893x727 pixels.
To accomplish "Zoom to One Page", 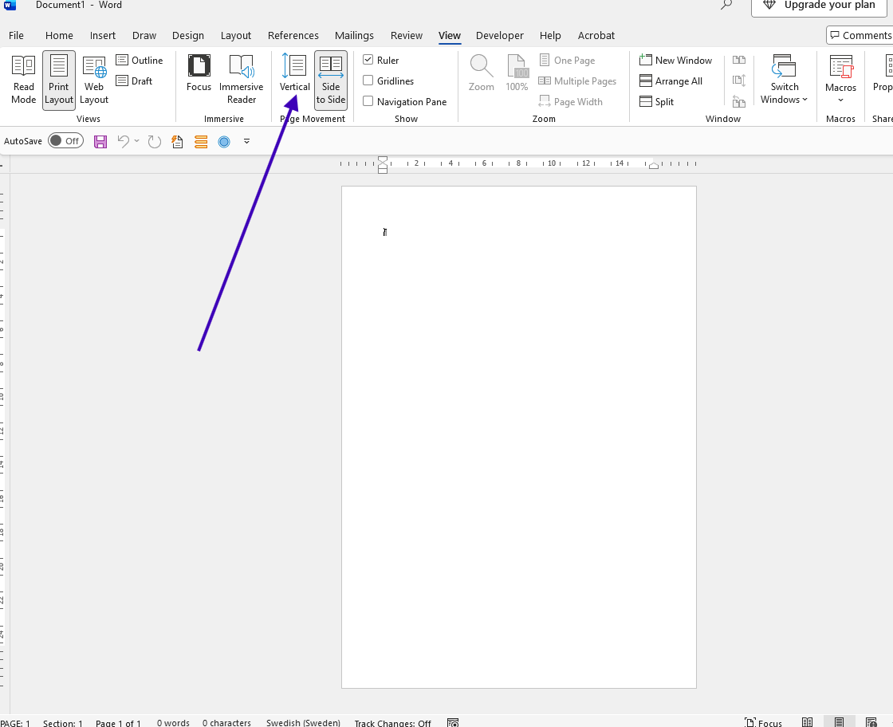I will [x=567, y=61].
